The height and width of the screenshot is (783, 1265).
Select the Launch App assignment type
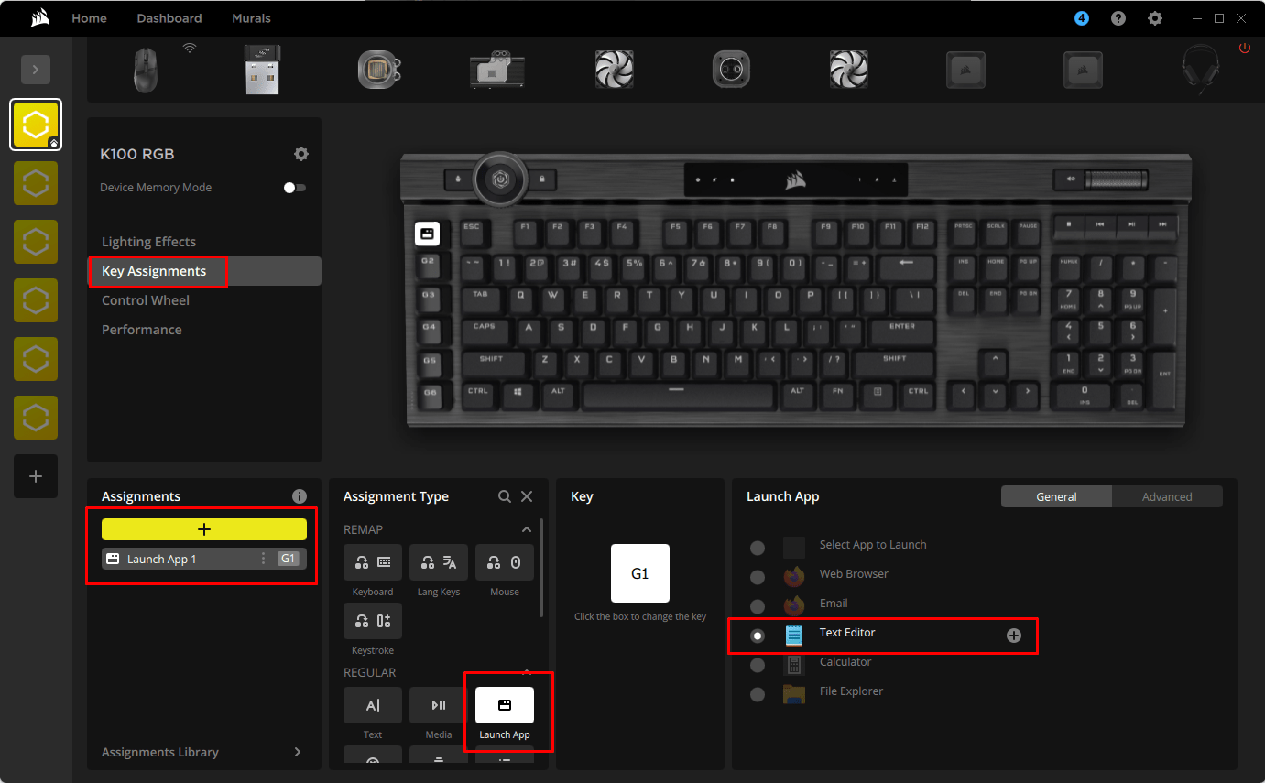[x=504, y=704]
